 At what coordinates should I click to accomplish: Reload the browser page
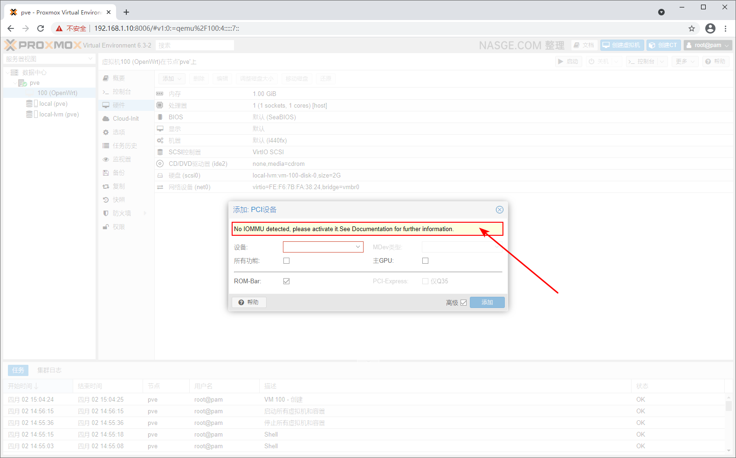coord(41,28)
